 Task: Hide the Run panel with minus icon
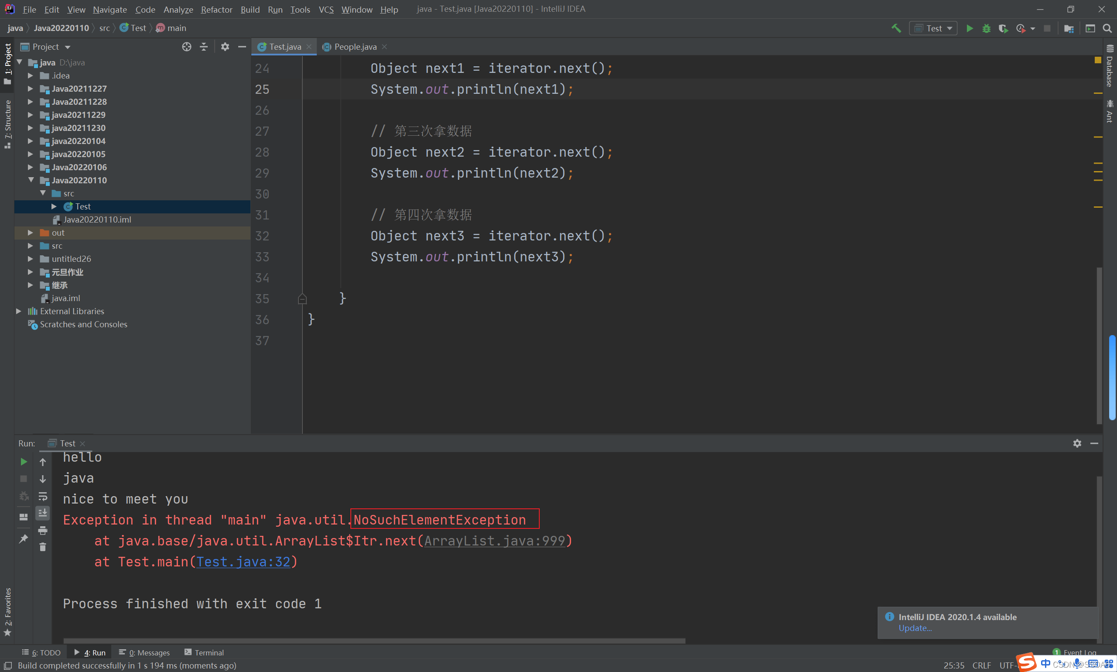click(1094, 443)
